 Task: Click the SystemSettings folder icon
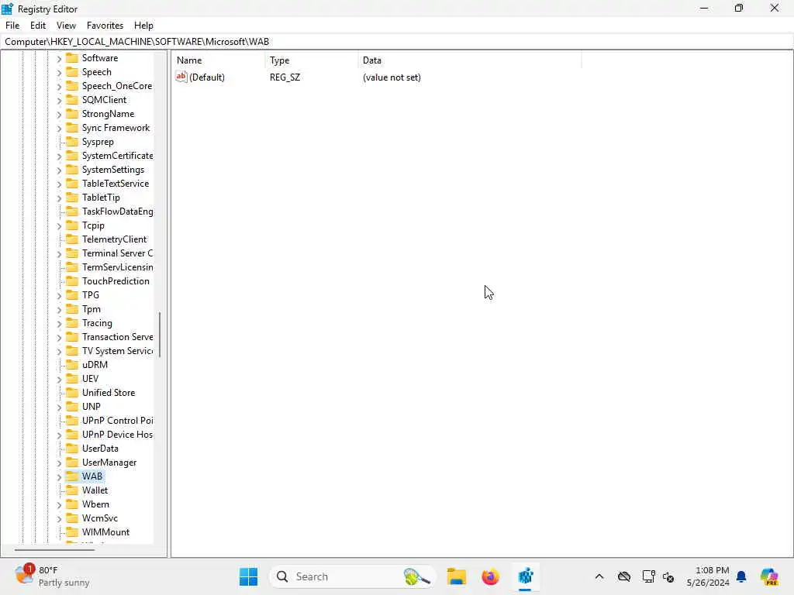point(72,170)
